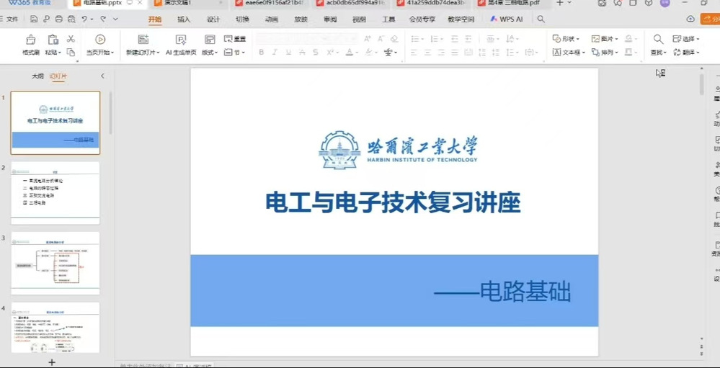Insert a text box (文本框)

pos(568,53)
